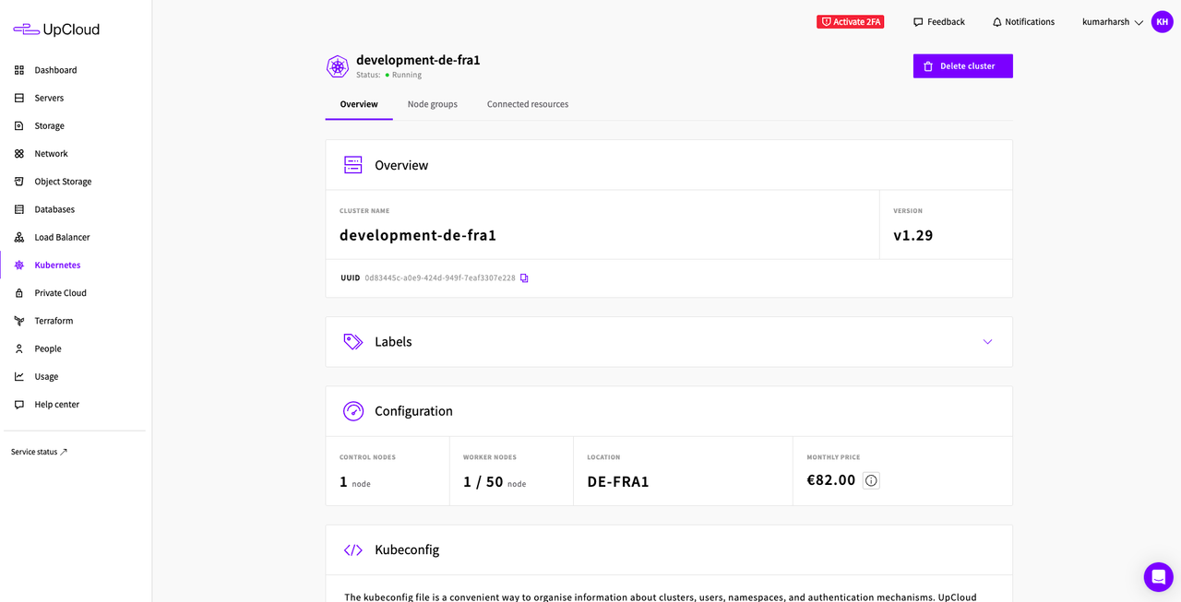Open the Private Cloud lock icon
The width and height of the screenshot is (1181, 602).
point(19,293)
